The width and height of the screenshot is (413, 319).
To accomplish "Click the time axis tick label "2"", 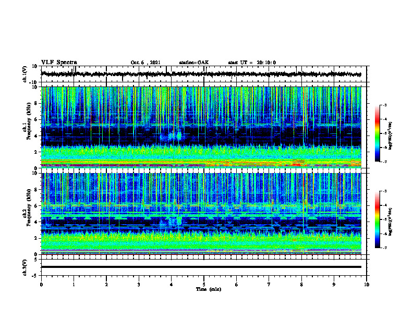I will click(106, 285).
